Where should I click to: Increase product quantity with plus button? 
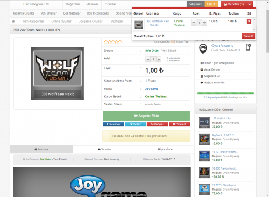[159, 59]
